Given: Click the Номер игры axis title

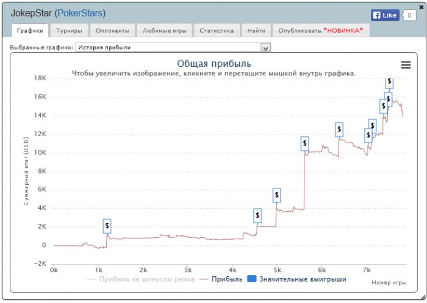Looking at the screenshot, I should point(389,283).
